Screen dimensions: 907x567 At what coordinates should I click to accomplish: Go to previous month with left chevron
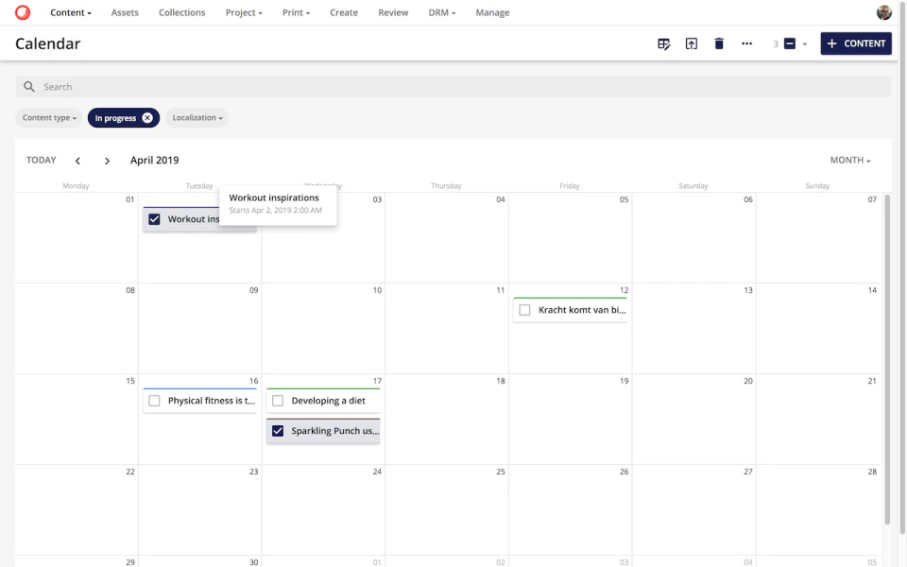[x=78, y=160]
